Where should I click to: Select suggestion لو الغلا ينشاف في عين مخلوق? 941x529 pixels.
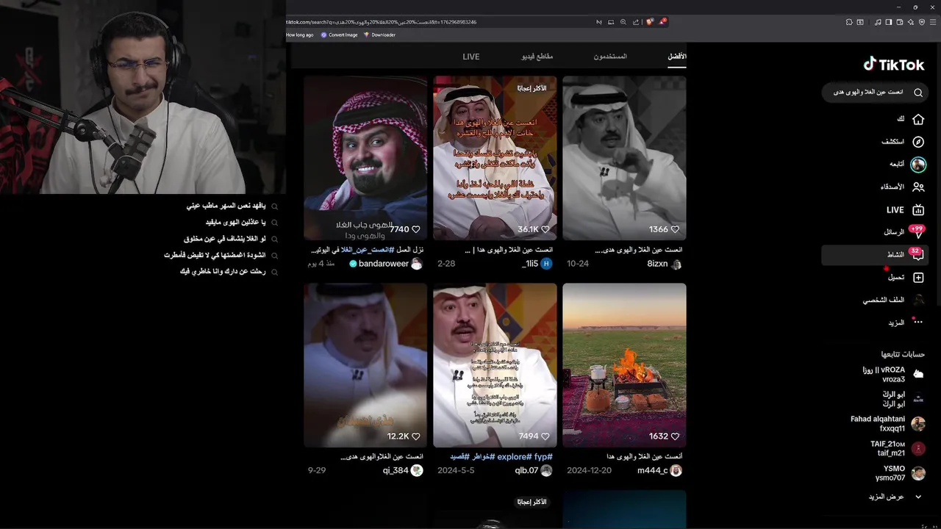(x=224, y=239)
